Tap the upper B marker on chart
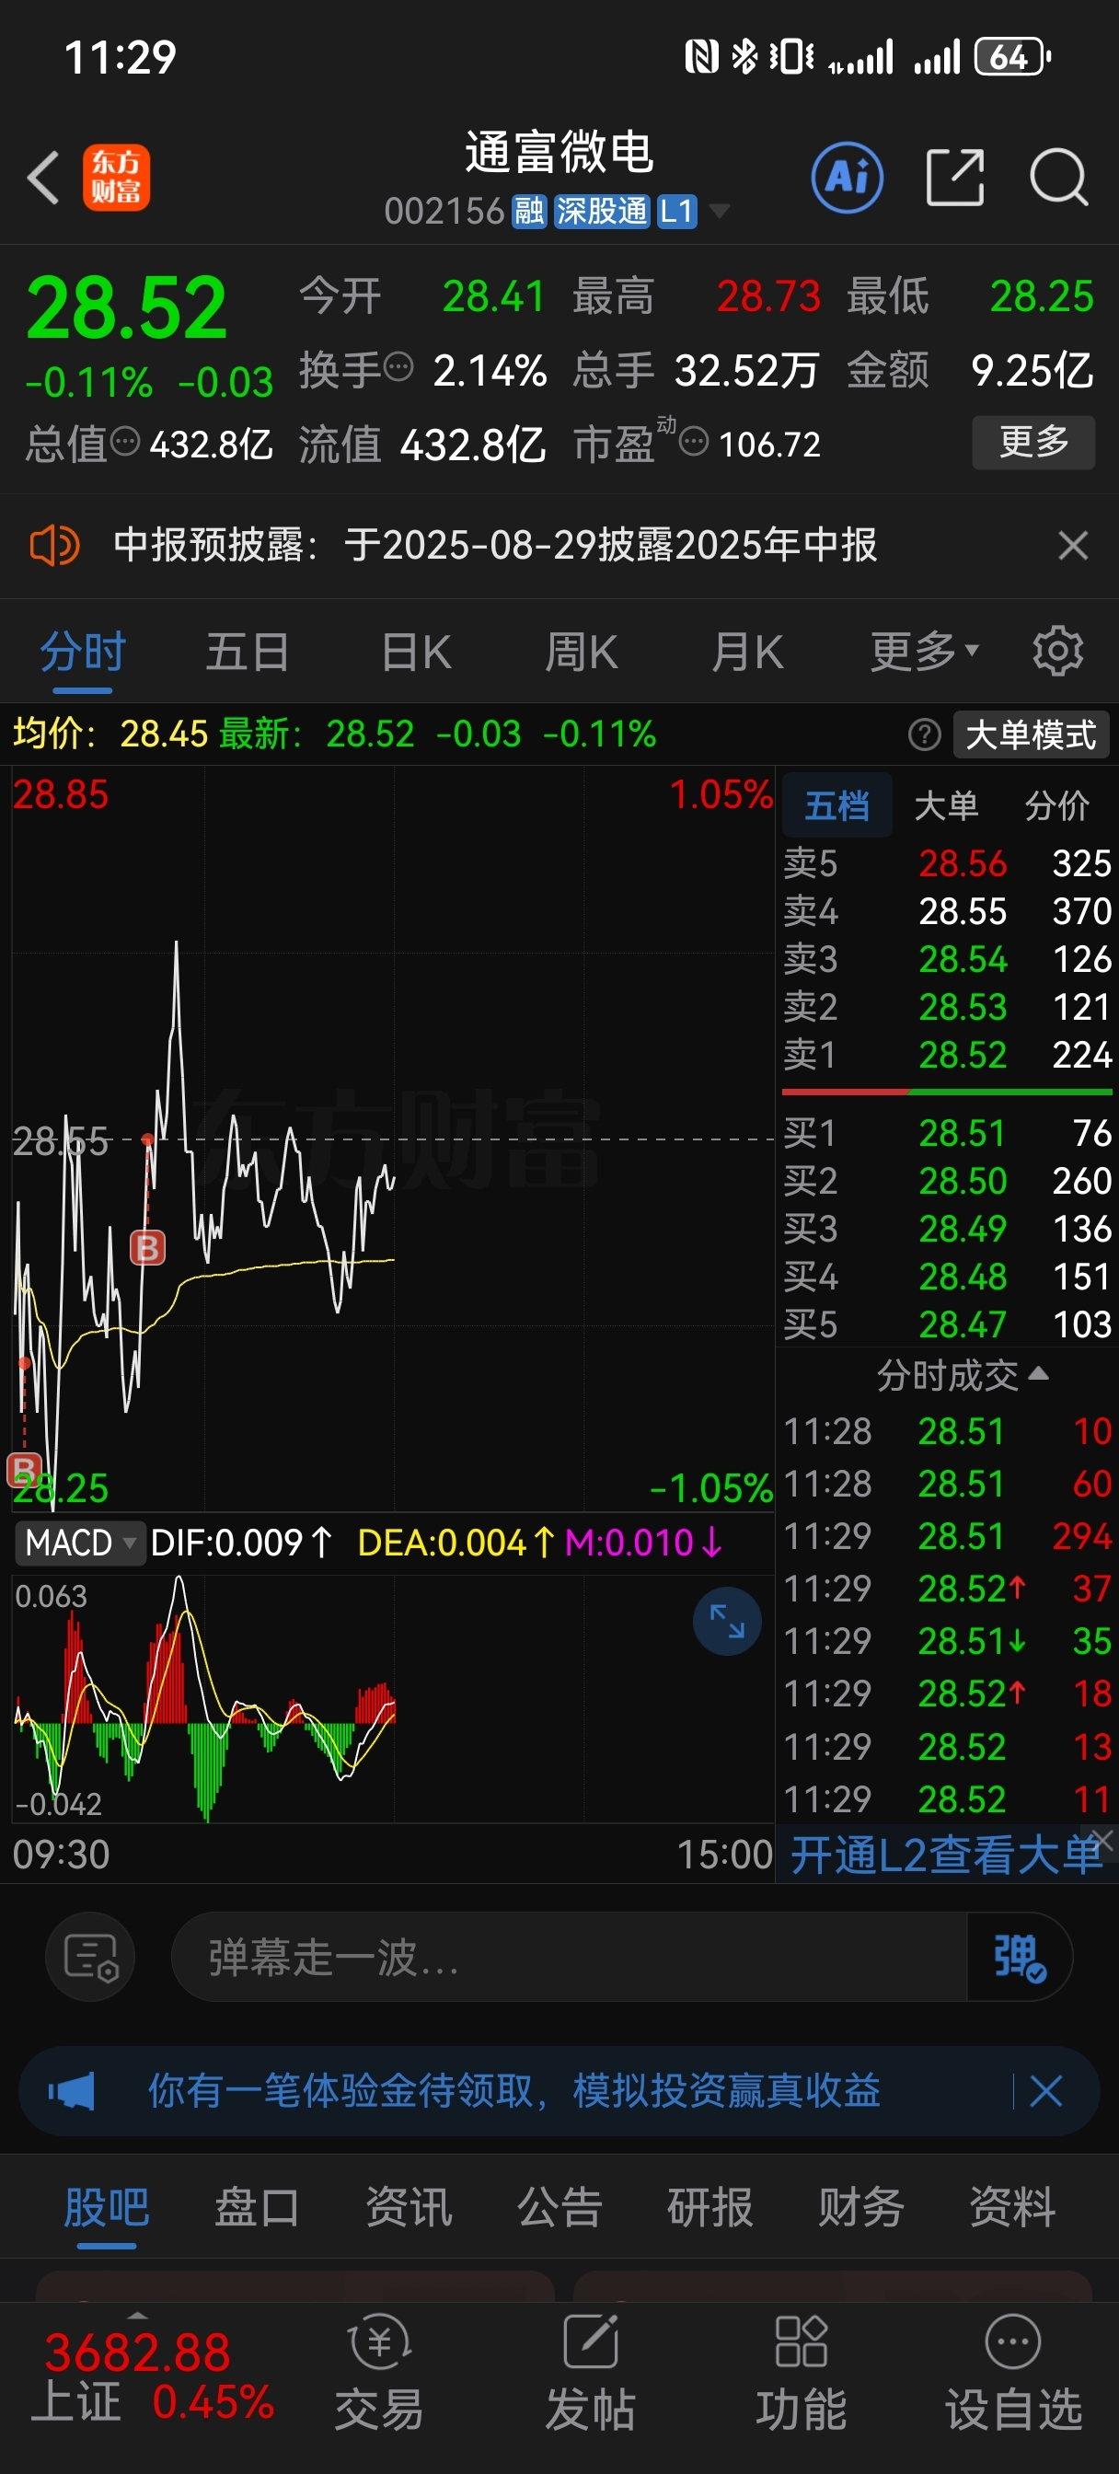The width and height of the screenshot is (1119, 2474). [147, 1247]
